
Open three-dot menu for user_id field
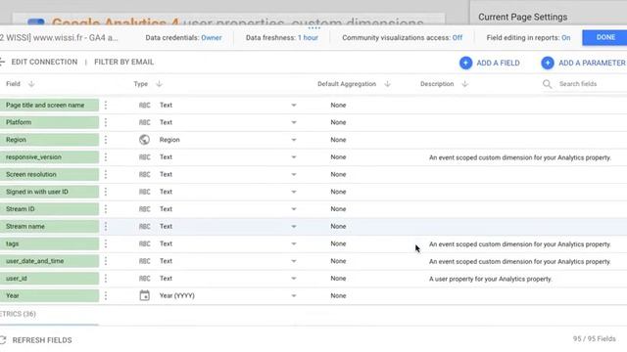[x=106, y=278]
